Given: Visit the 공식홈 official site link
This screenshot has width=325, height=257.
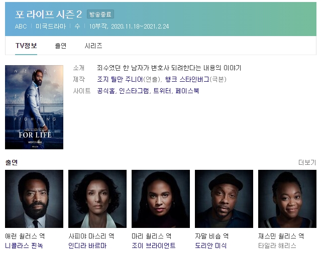Looking at the screenshot, I should click(106, 91).
